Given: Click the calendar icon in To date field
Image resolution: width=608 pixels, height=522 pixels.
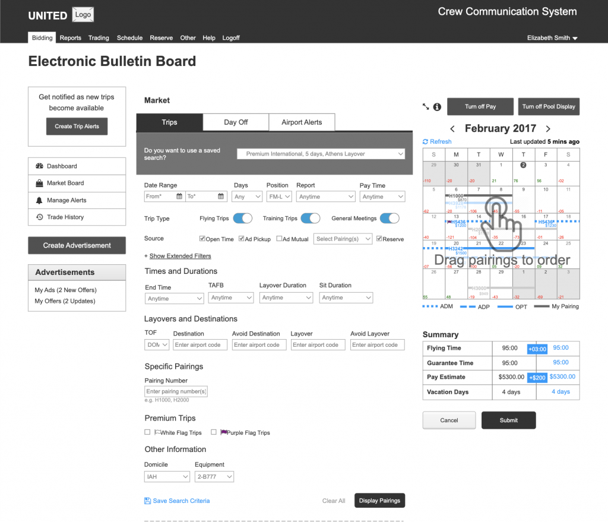Looking at the screenshot, I should pyautogui.click(x=221, y=197).
